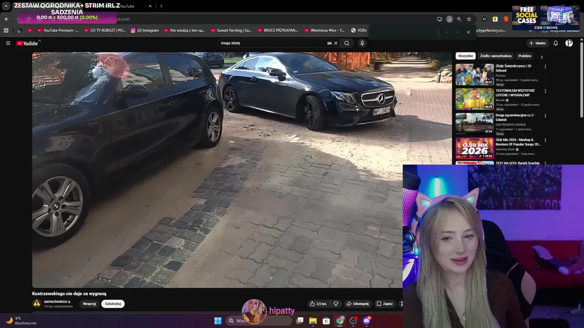Submit search with the magnifier button
This screenshot has width=584, height=328.
click(x=347, y=43)
